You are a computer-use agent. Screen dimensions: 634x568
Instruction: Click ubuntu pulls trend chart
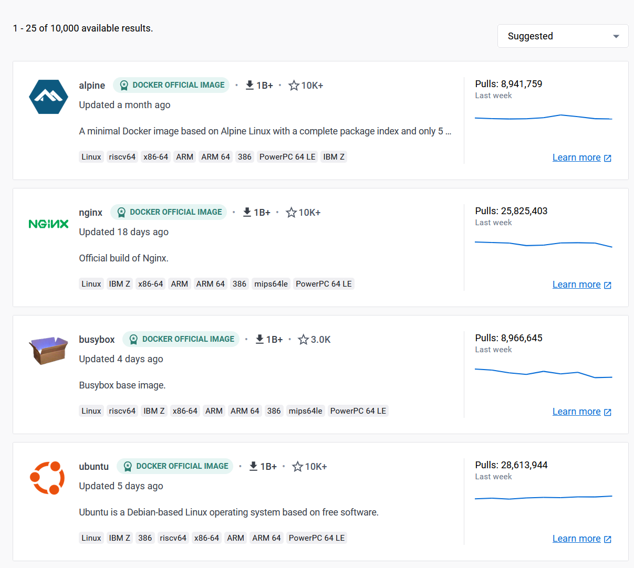point(544,497)
